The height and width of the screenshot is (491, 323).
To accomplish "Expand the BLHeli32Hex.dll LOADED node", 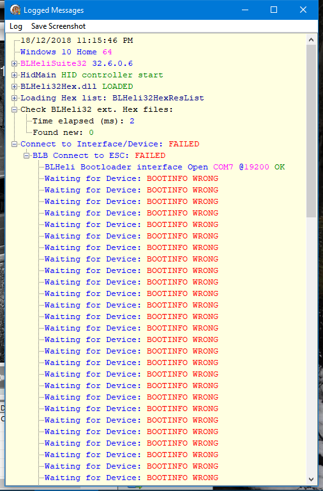I will [x=15, y=86].
